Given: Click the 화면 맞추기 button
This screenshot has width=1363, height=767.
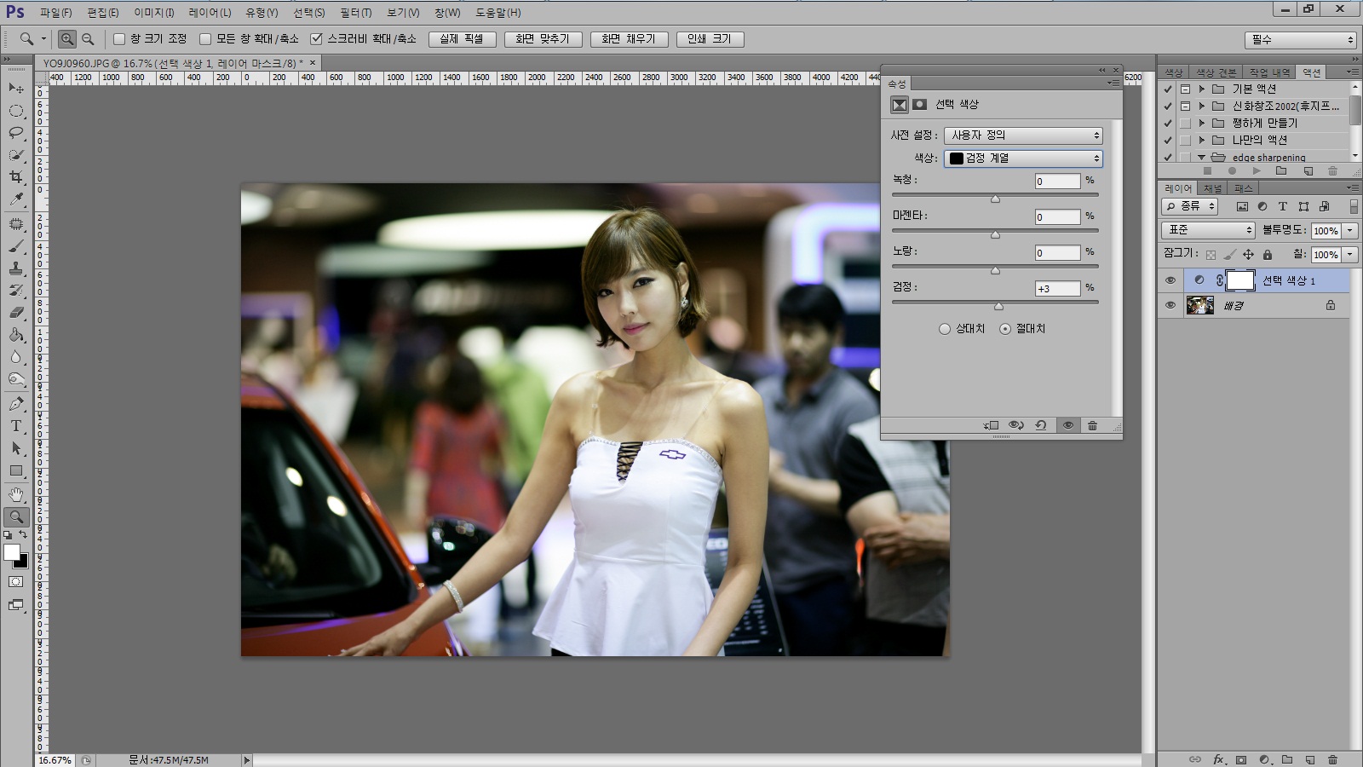Looking at the screenshot, I should pos(543,39).
